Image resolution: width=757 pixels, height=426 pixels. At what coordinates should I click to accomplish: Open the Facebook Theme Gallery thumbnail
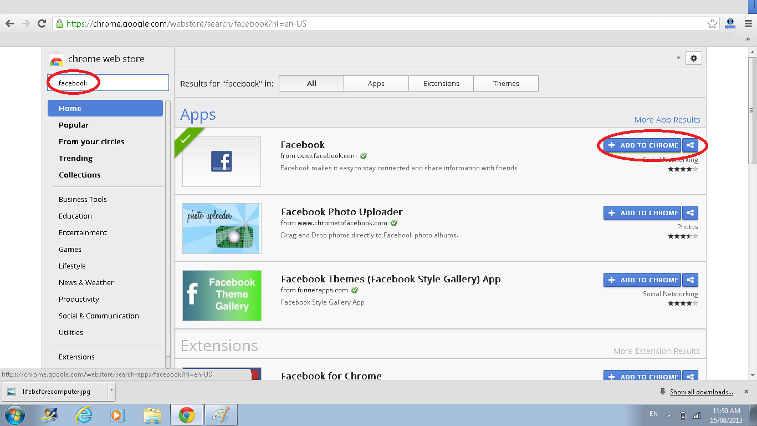(x=222, y=296)
